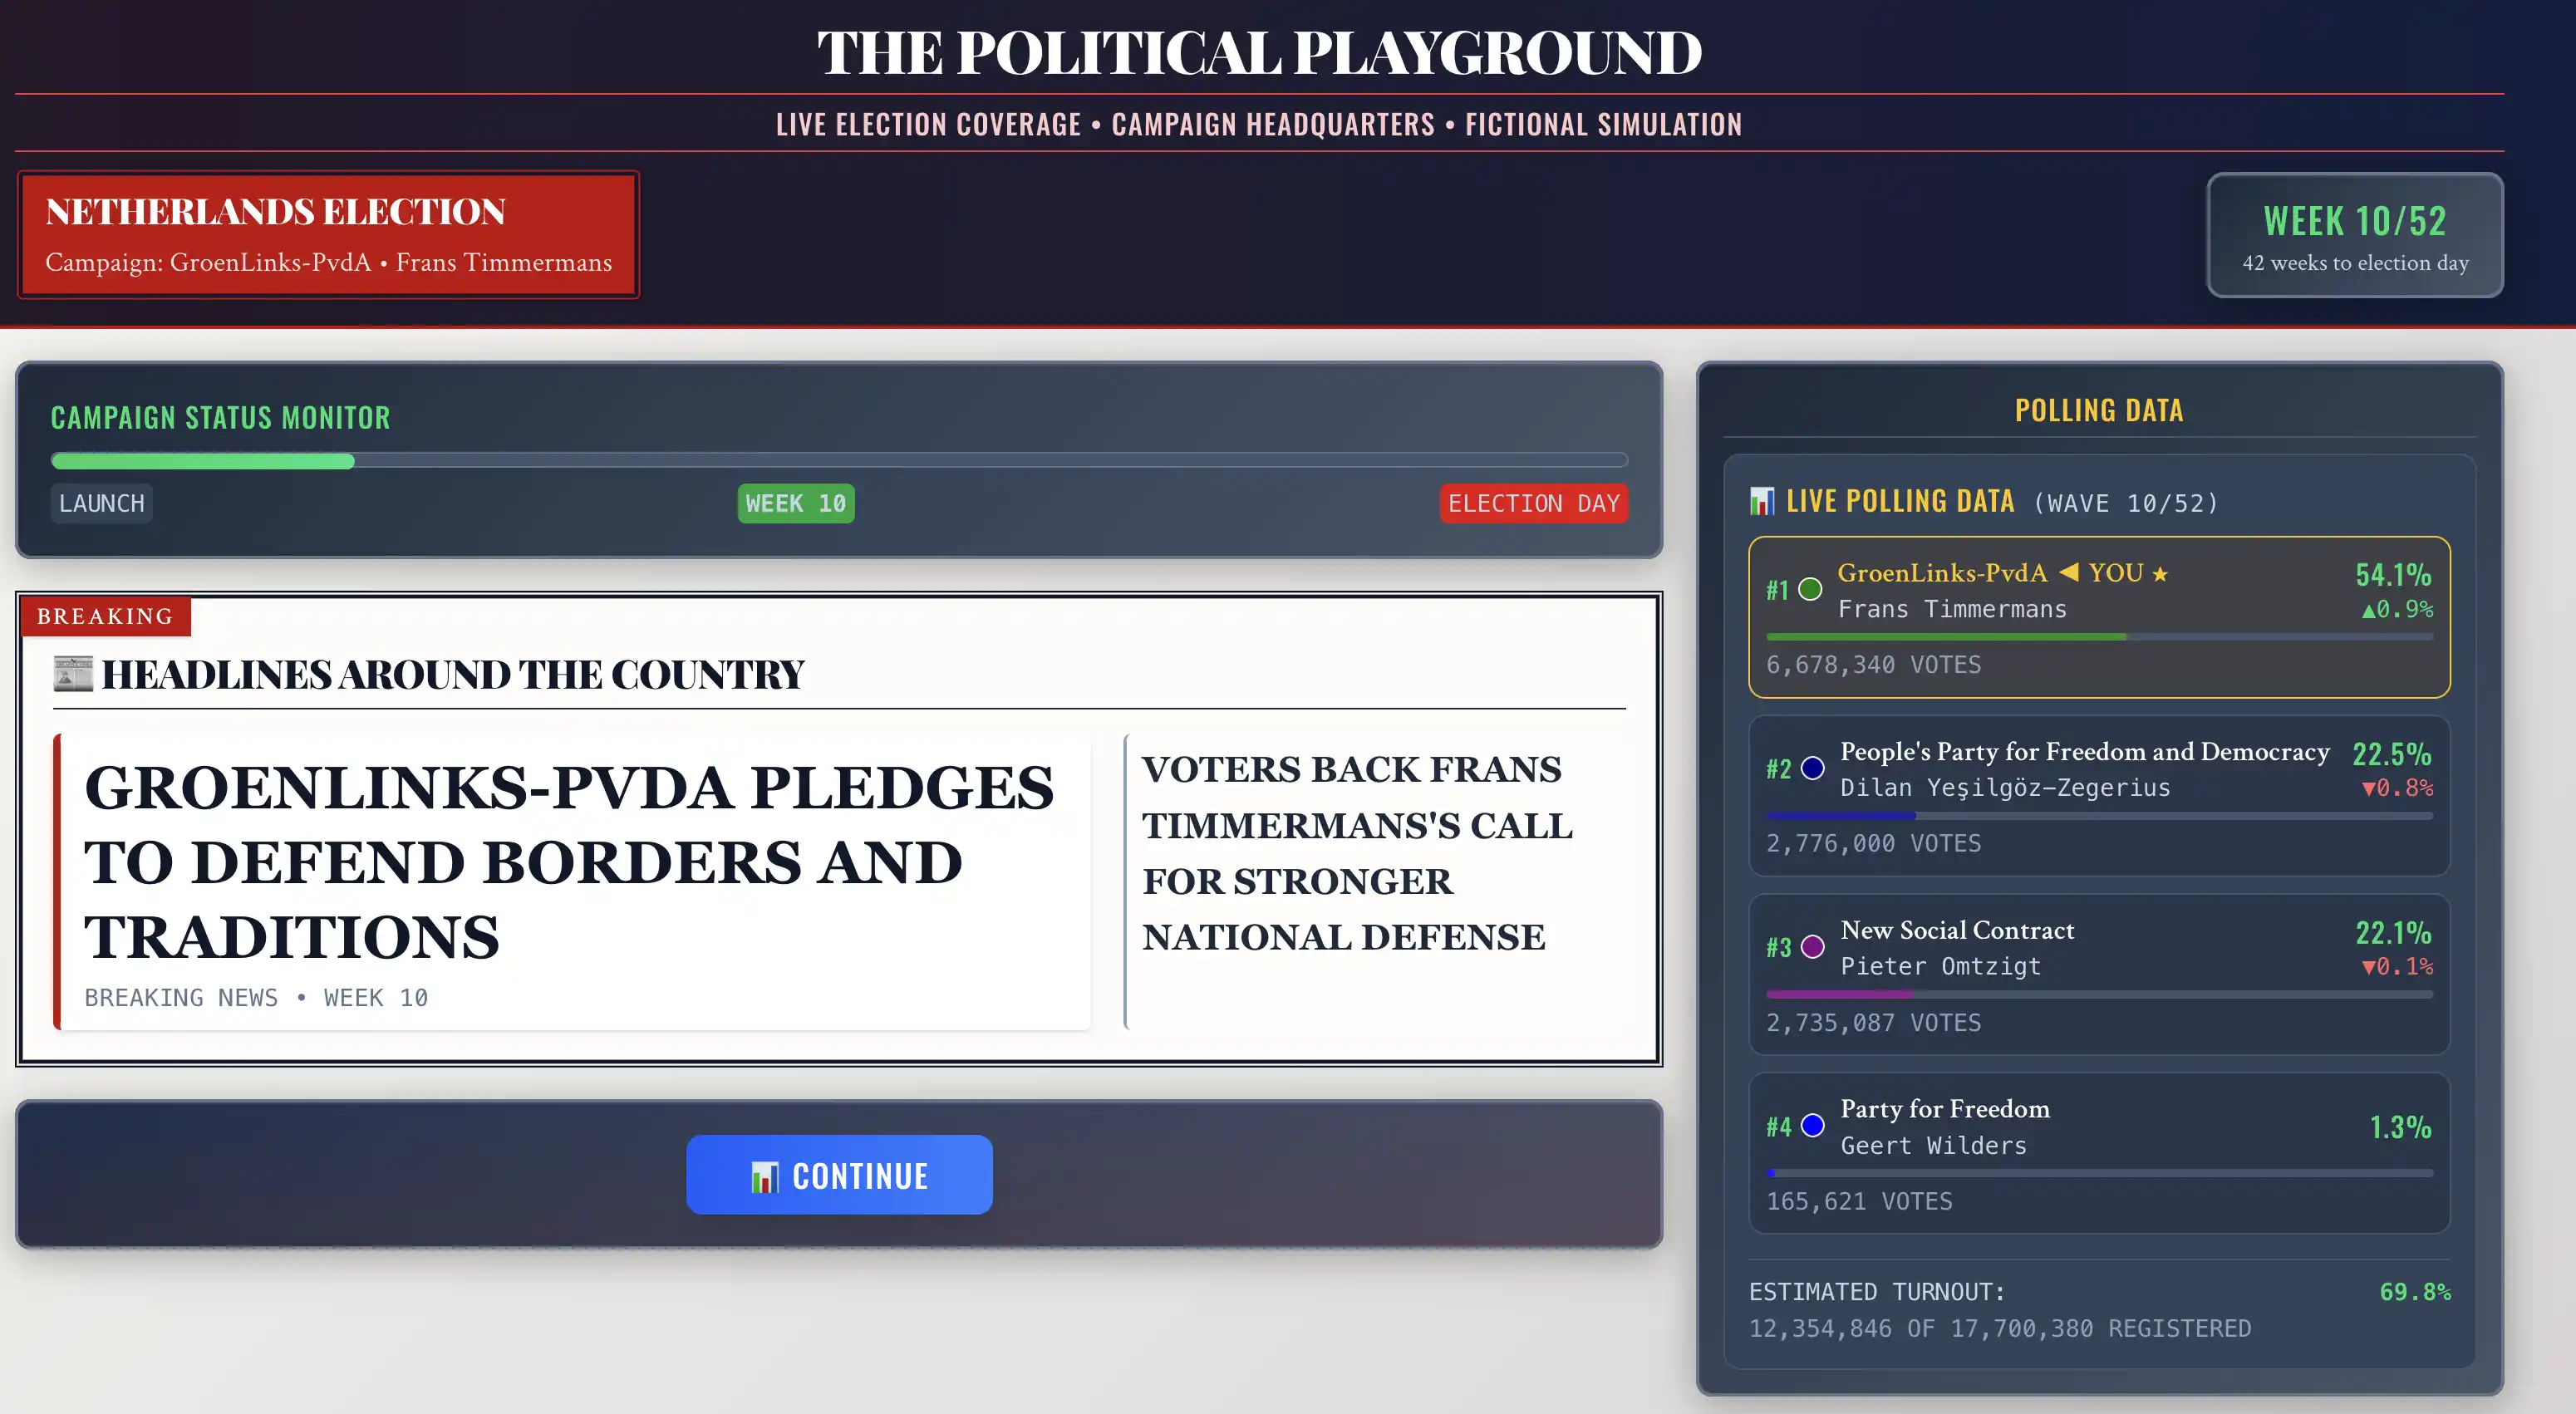Click the ▼0.8% change indicator
This screenshot has width=2576, height=1414.
click(x=2397, y=788)
